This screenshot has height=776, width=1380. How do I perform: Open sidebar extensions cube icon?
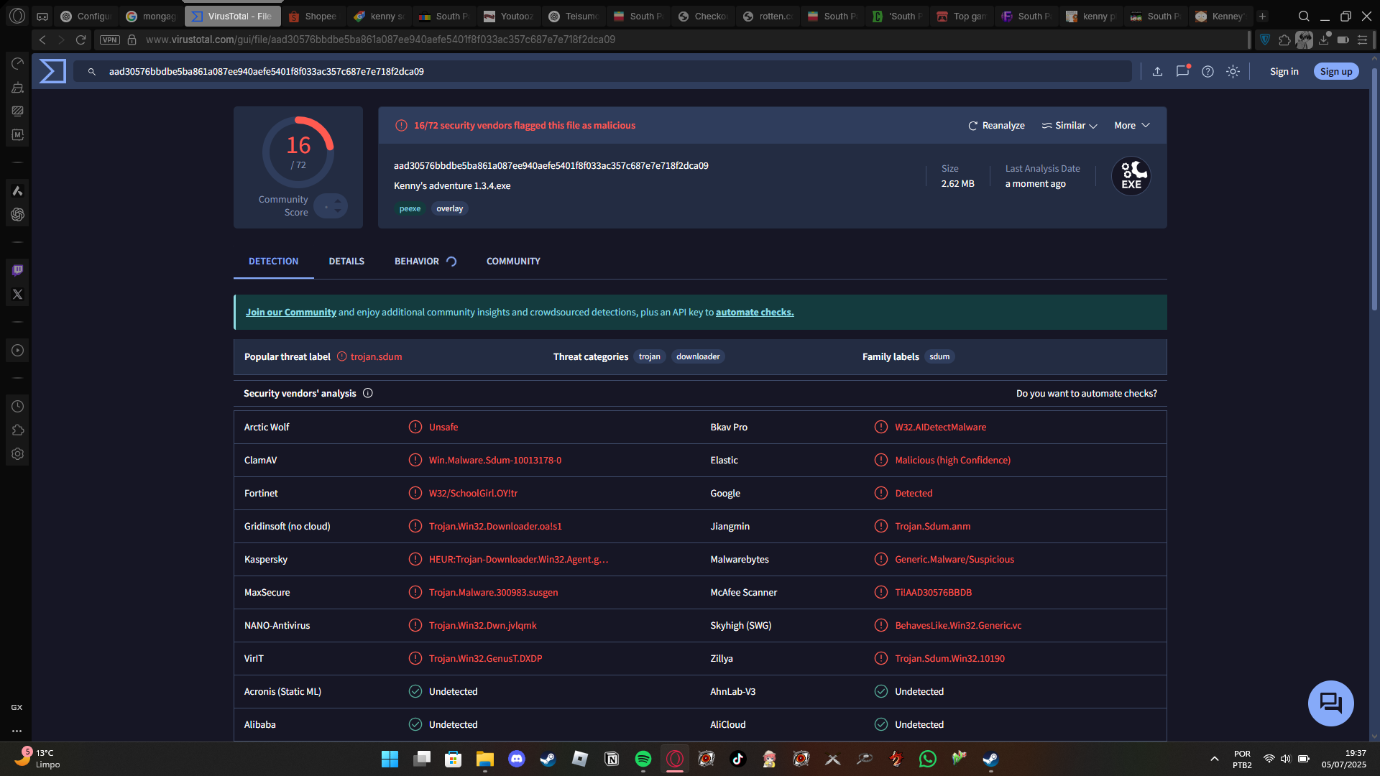pos(17,430)
